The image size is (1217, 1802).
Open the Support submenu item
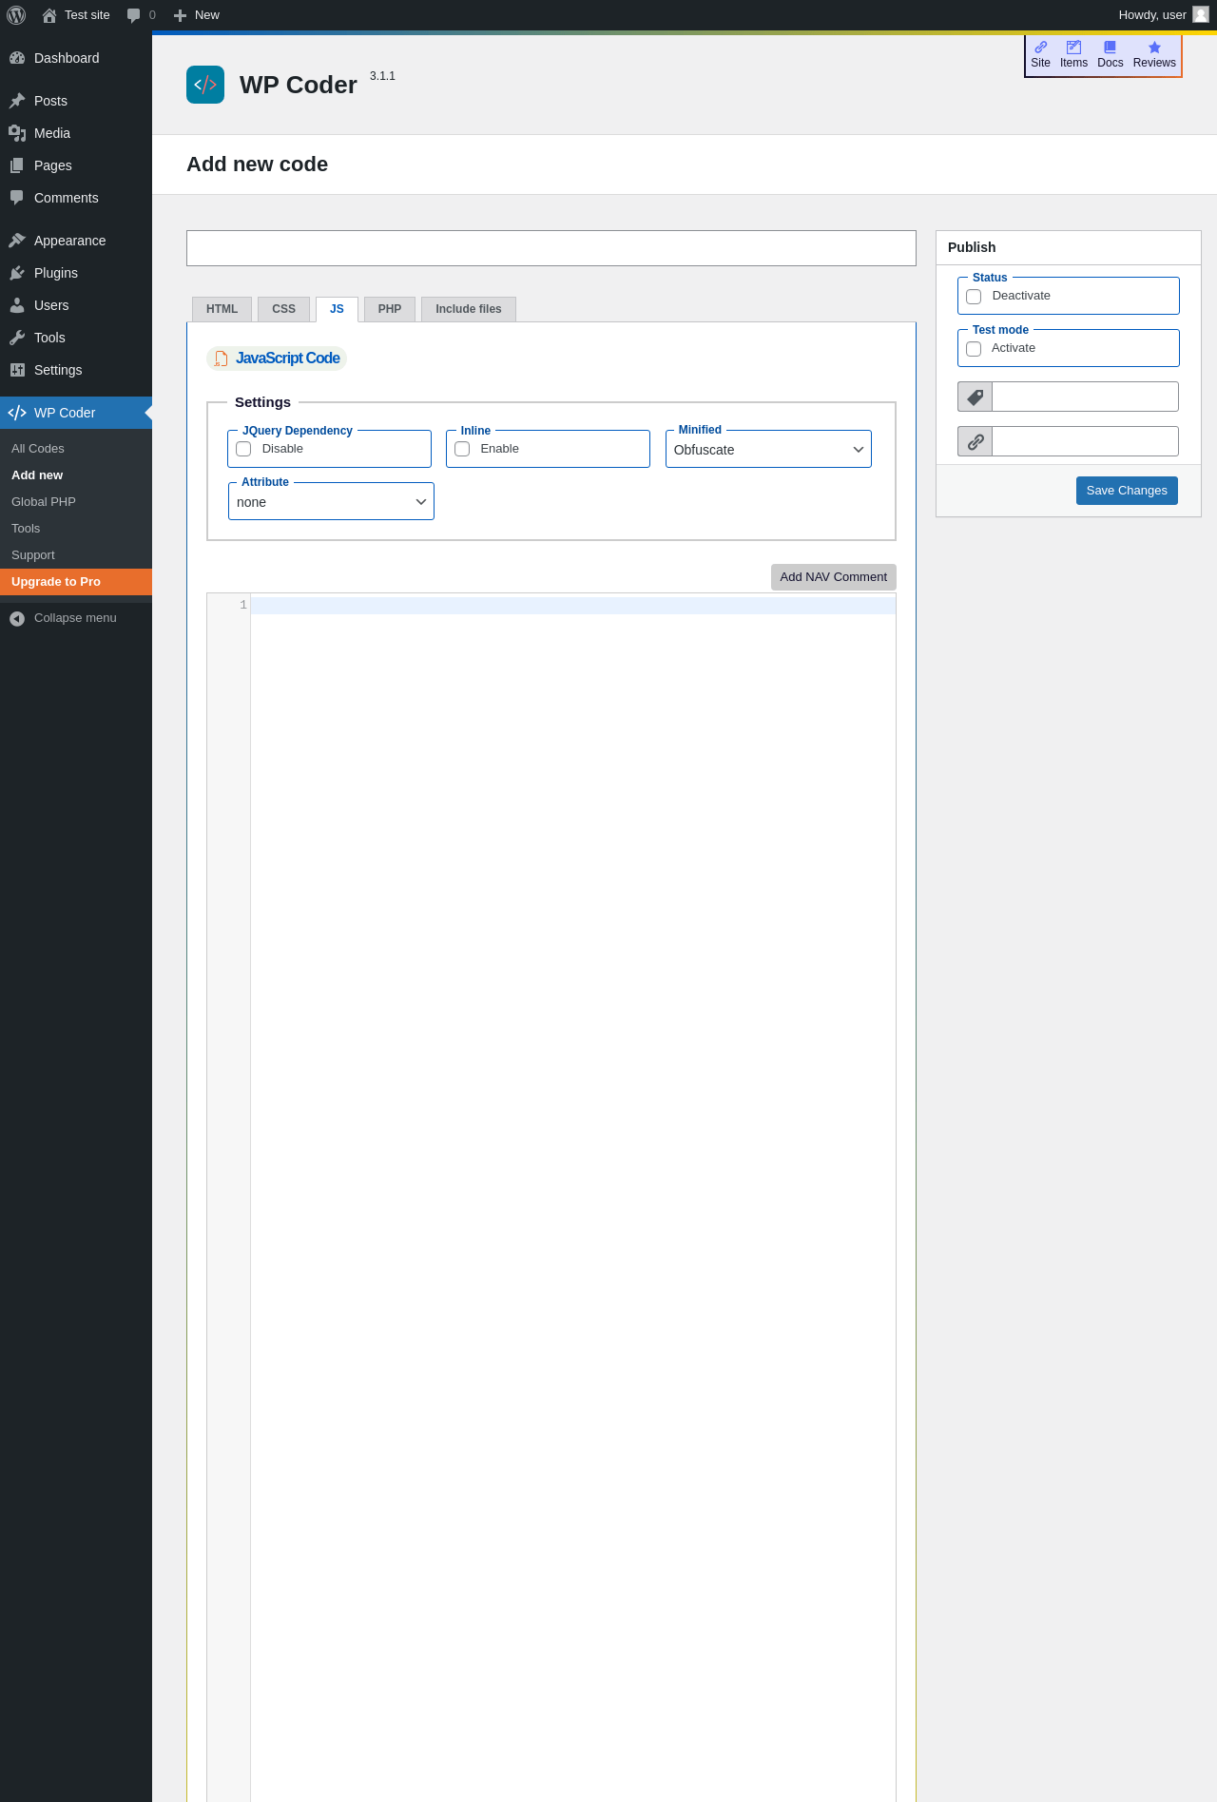[33, 555]
